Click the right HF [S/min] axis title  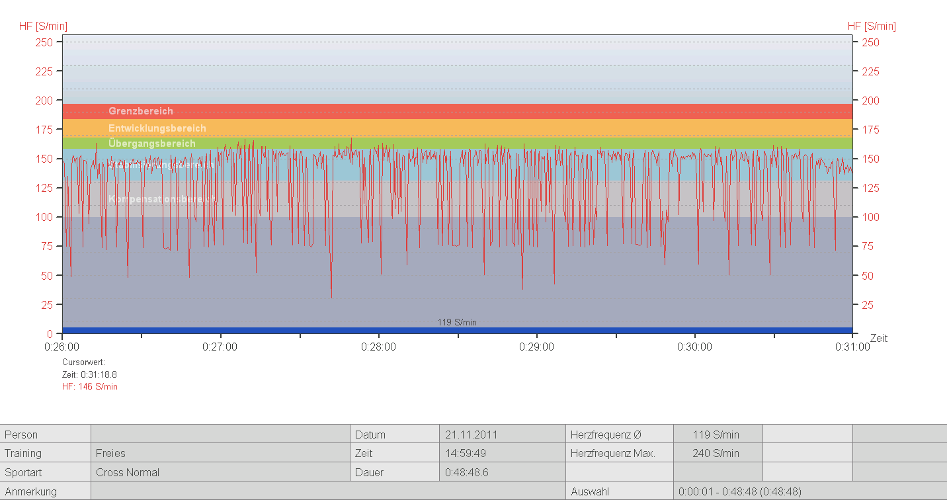[x=872, y=26]
